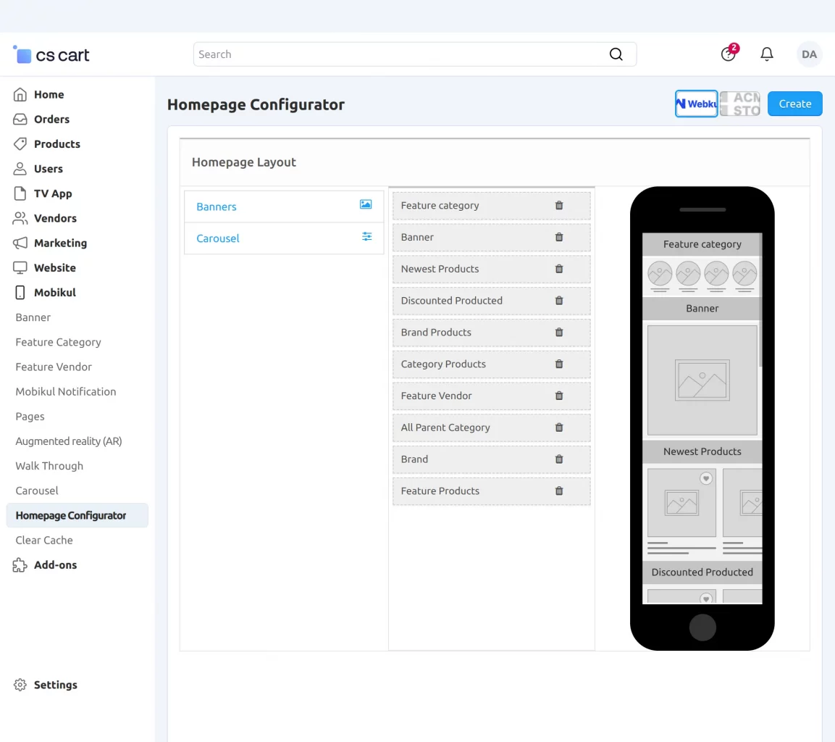Click the DA profile avatar
The image size is (835, 742).
pos(809,54)
